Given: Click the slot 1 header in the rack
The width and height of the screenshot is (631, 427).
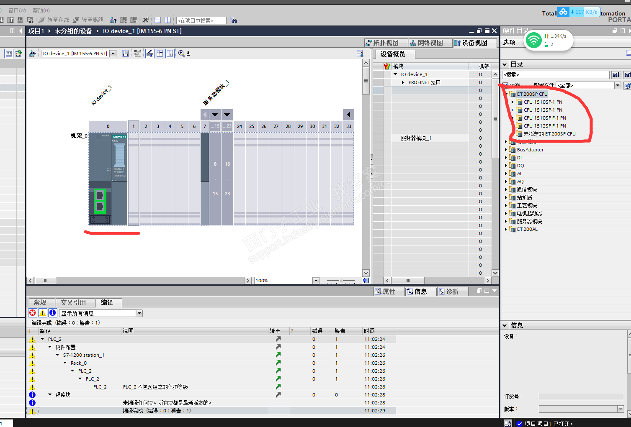Looking at the screenshot, I should coord(134,126).
